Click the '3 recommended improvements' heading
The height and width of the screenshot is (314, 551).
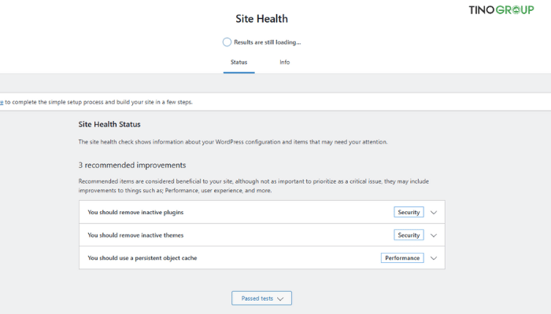click(x=132, y=165)
